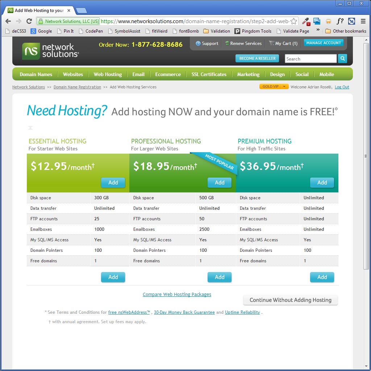371x371 pixels.
Task: Open Other bookmarks folder
Action: (346, 31)
